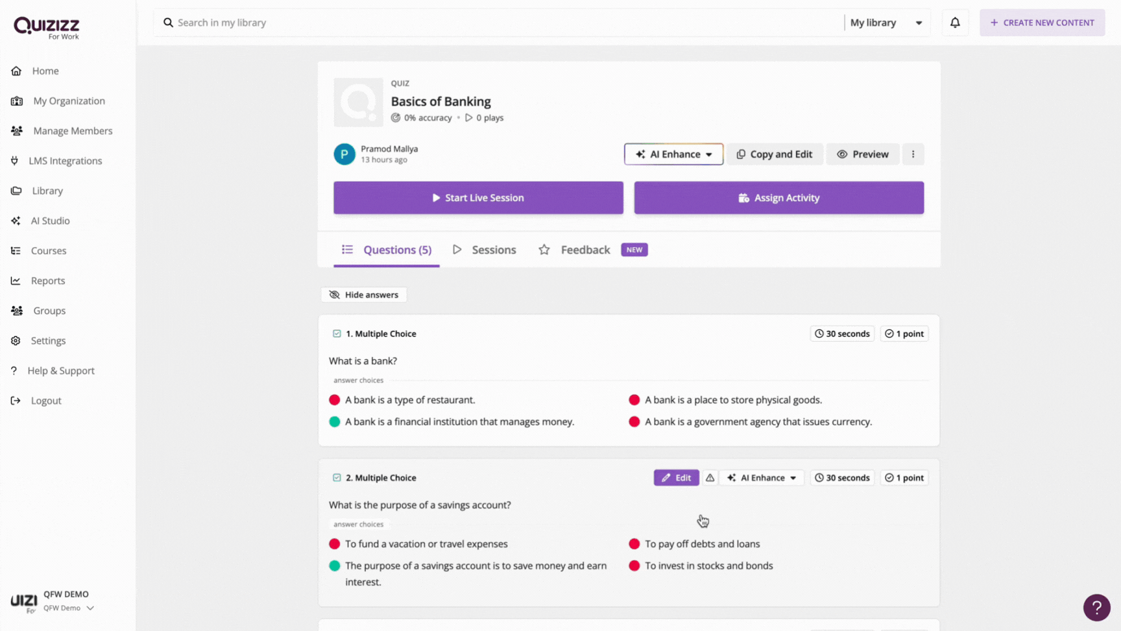The width and height of the screenshot is (1121, 631).
Task: Click the Quizizz For Work logo
Action: [46, 28]
